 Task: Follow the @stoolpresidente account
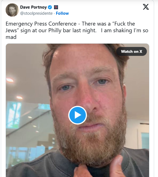click(x=62, y=13)
